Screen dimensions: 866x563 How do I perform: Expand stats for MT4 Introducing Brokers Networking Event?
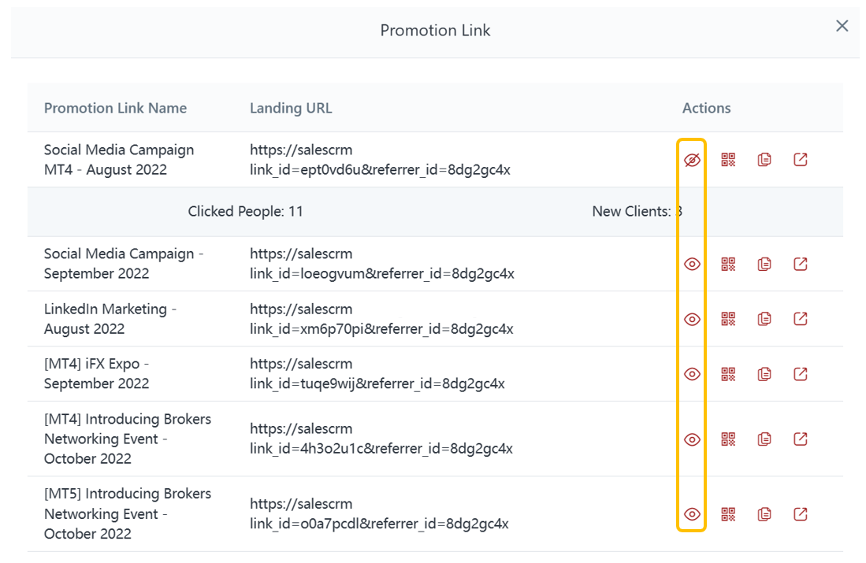point(692,439)
